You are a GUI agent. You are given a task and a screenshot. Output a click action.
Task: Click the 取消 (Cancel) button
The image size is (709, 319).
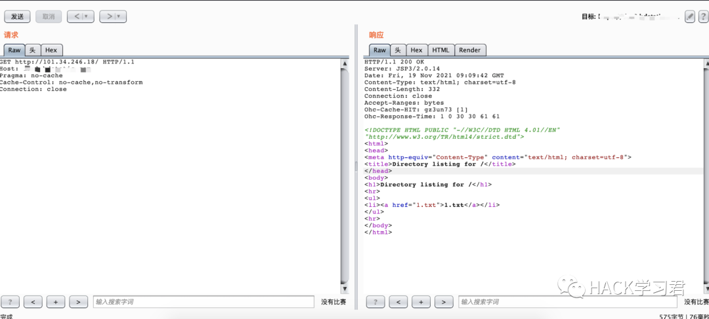(49, 16)
